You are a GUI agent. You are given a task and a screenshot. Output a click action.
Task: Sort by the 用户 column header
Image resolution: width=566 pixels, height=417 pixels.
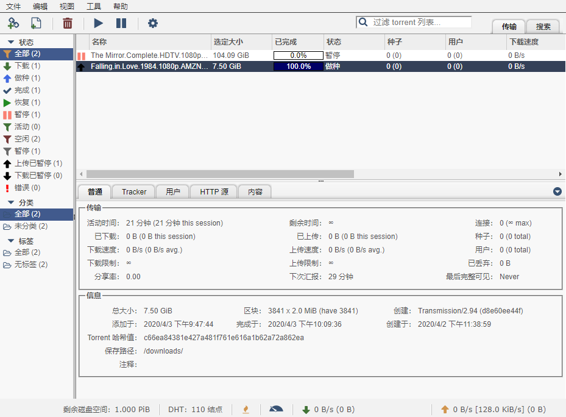pos(476,42)
